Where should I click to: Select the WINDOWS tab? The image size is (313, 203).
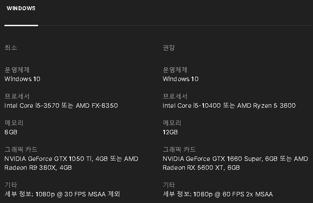(x=21, y=8)
